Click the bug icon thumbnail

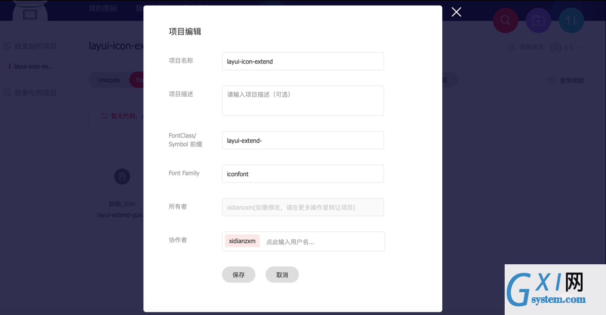point(122,177)
